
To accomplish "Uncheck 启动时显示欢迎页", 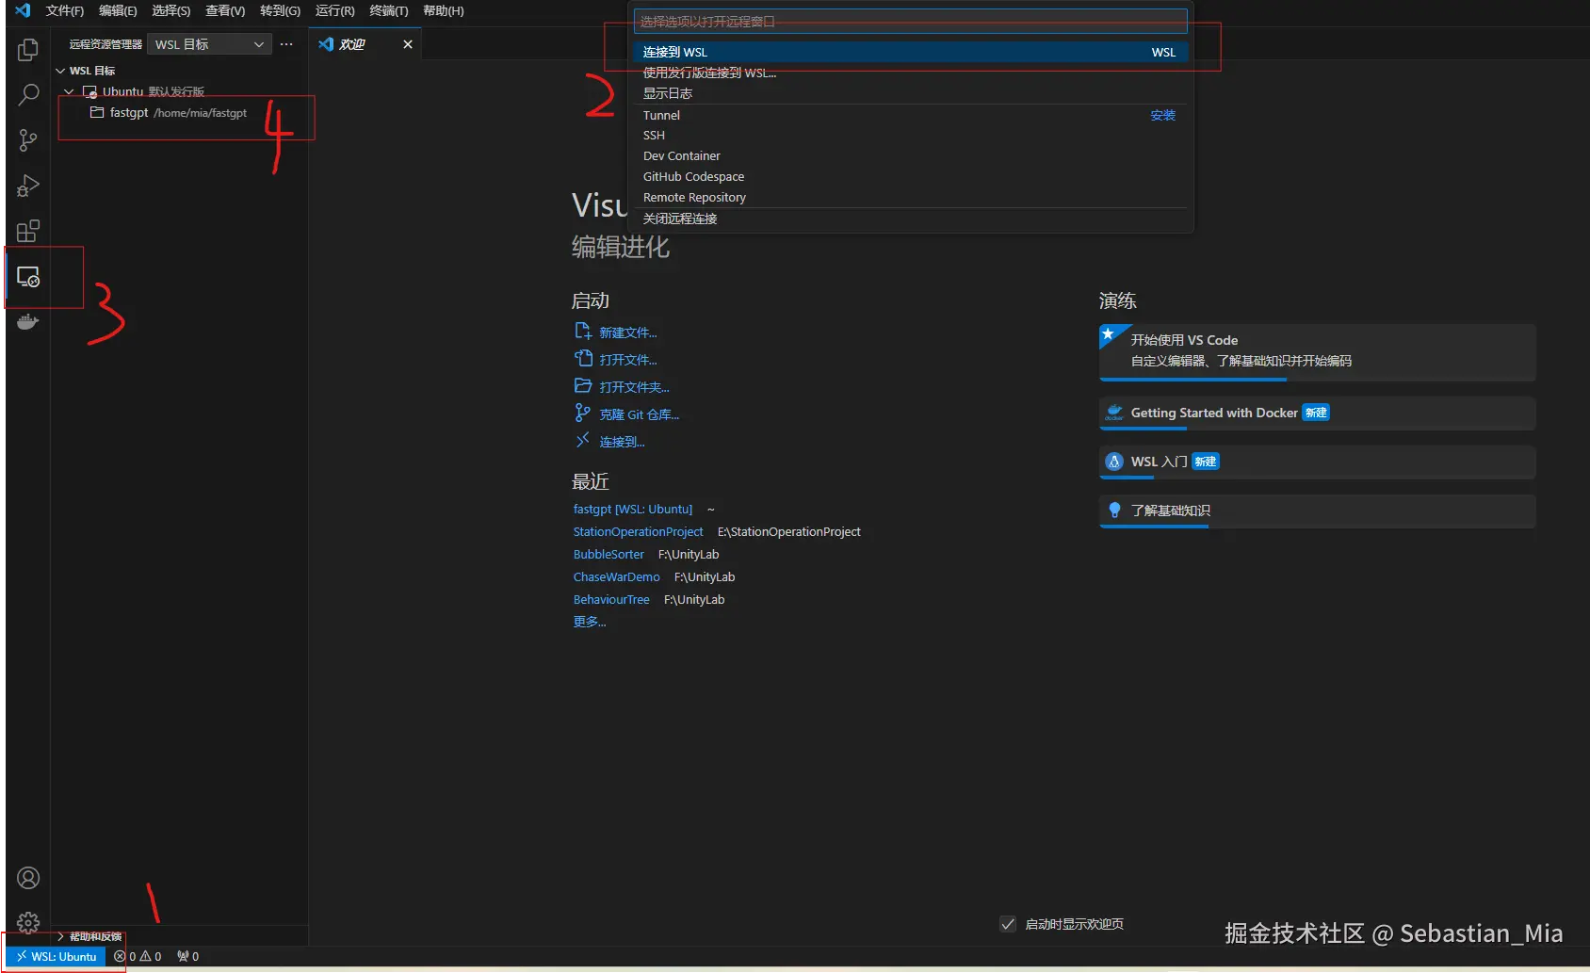I will pos(1008,924).
